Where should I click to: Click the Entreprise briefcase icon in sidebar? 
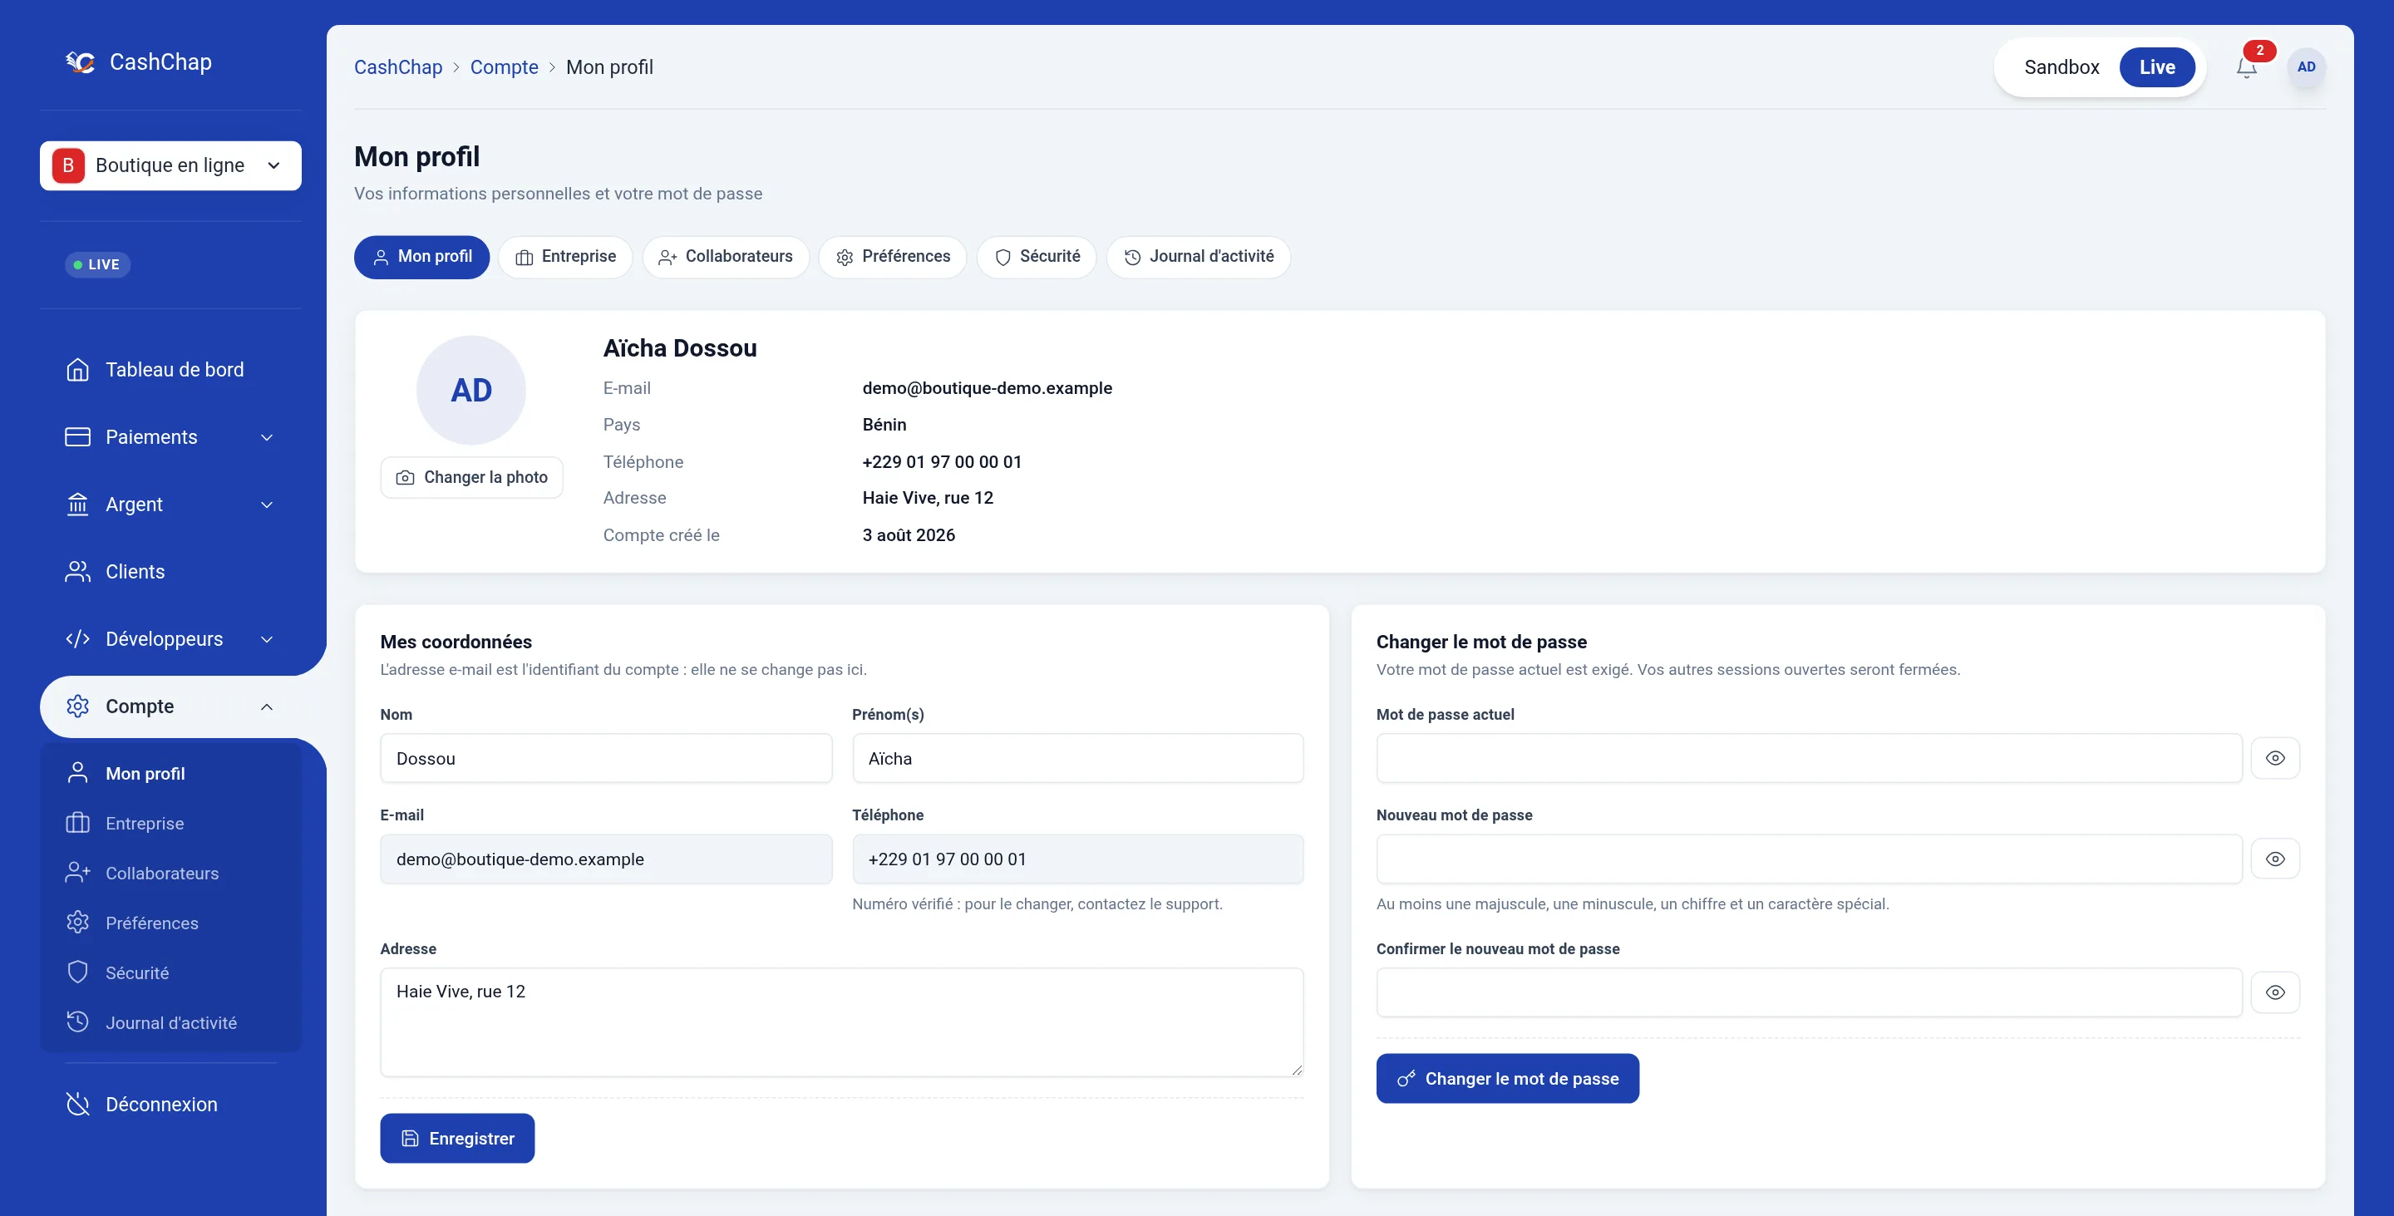tap(78, 823)
